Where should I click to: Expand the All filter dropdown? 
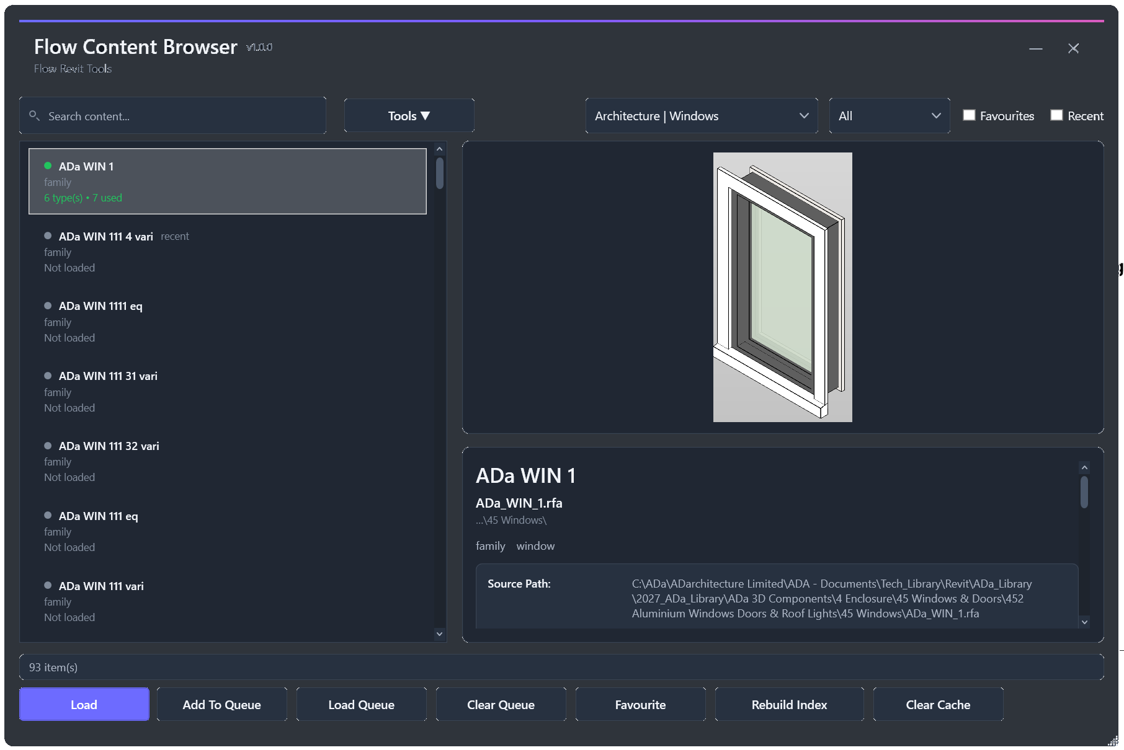(x=890, y=115)
